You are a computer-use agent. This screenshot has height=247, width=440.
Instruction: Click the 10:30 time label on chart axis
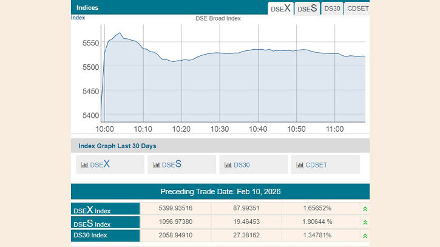pos(220,129)
